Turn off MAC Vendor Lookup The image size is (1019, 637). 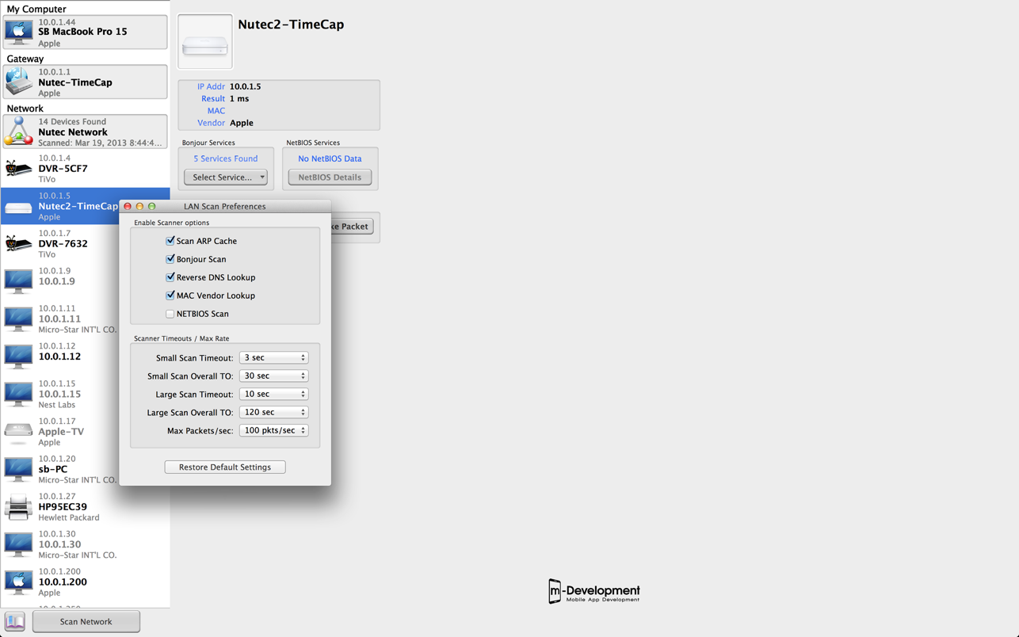tap(170, 296)
